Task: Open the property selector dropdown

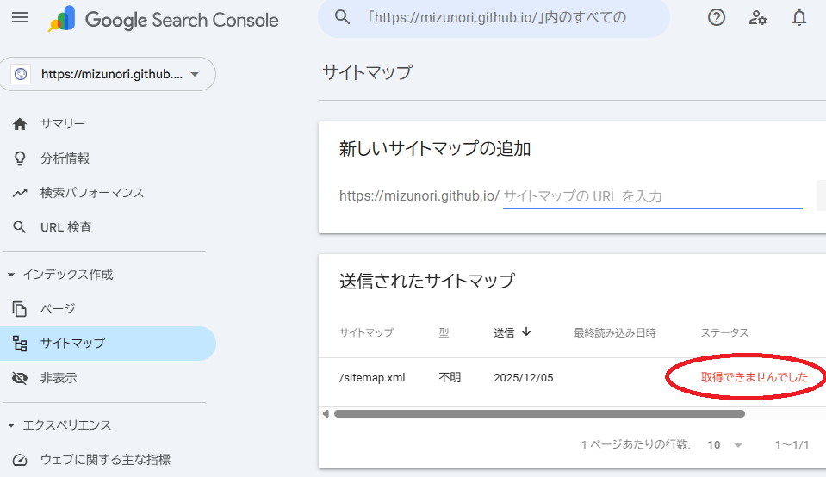Action: [x=108, y=74]
